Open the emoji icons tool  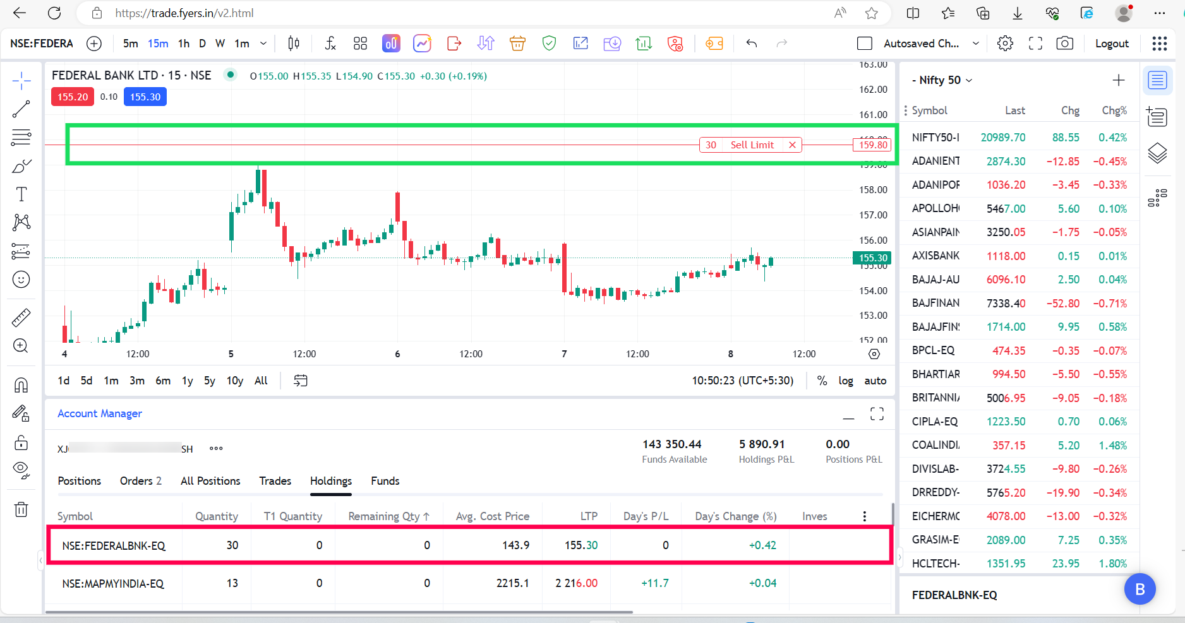click(21, 280)
